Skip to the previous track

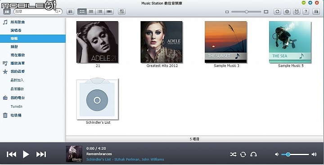click(x=11, y=154)
